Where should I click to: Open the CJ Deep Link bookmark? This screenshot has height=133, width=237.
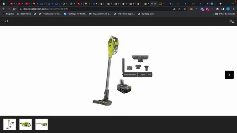146,14
